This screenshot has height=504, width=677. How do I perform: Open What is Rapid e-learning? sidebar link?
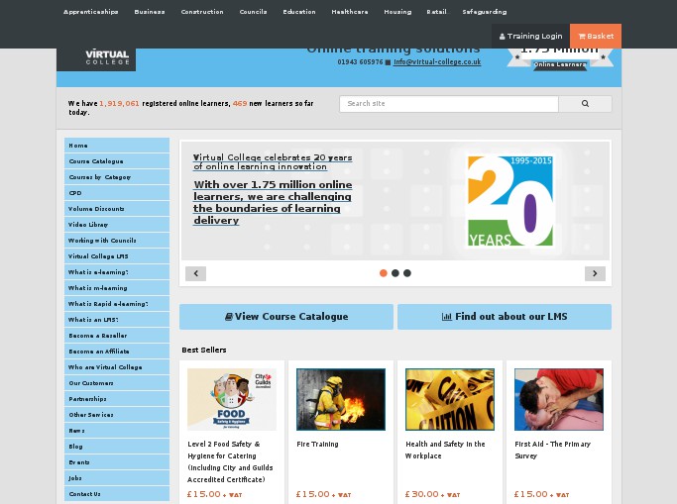click(x=117, y=304)
